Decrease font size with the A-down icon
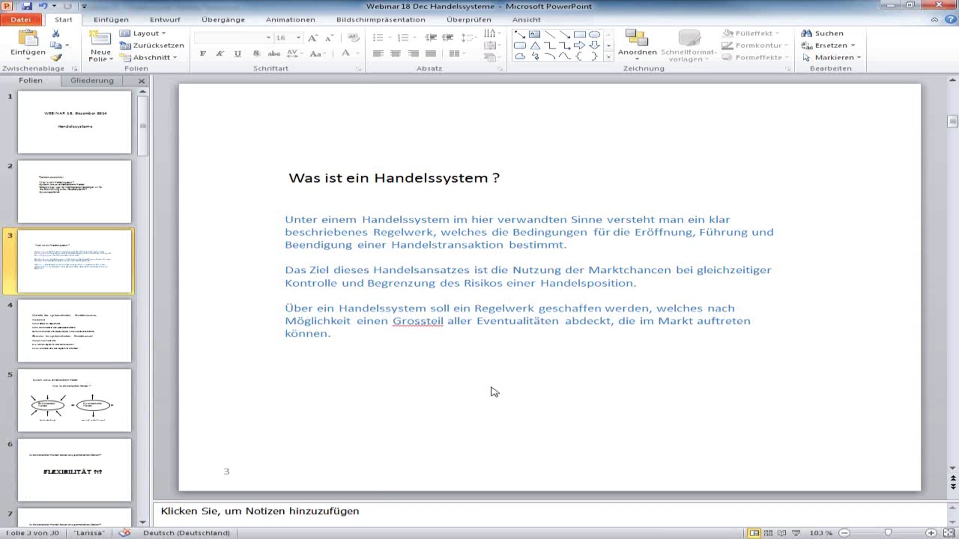 [x=329, y=38]
